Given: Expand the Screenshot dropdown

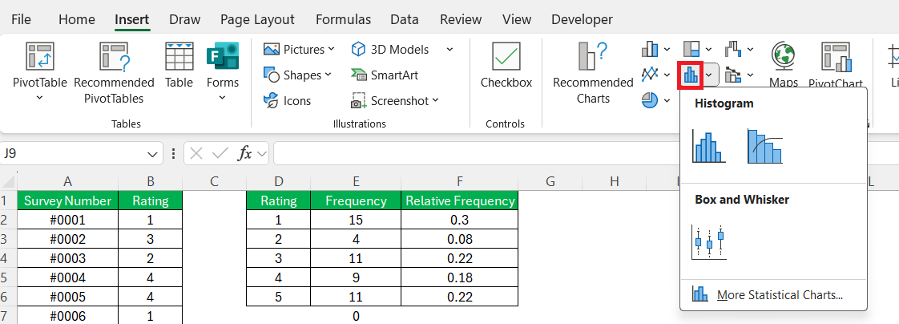Looking at the screenshot, I should click(x=436, y=101).
